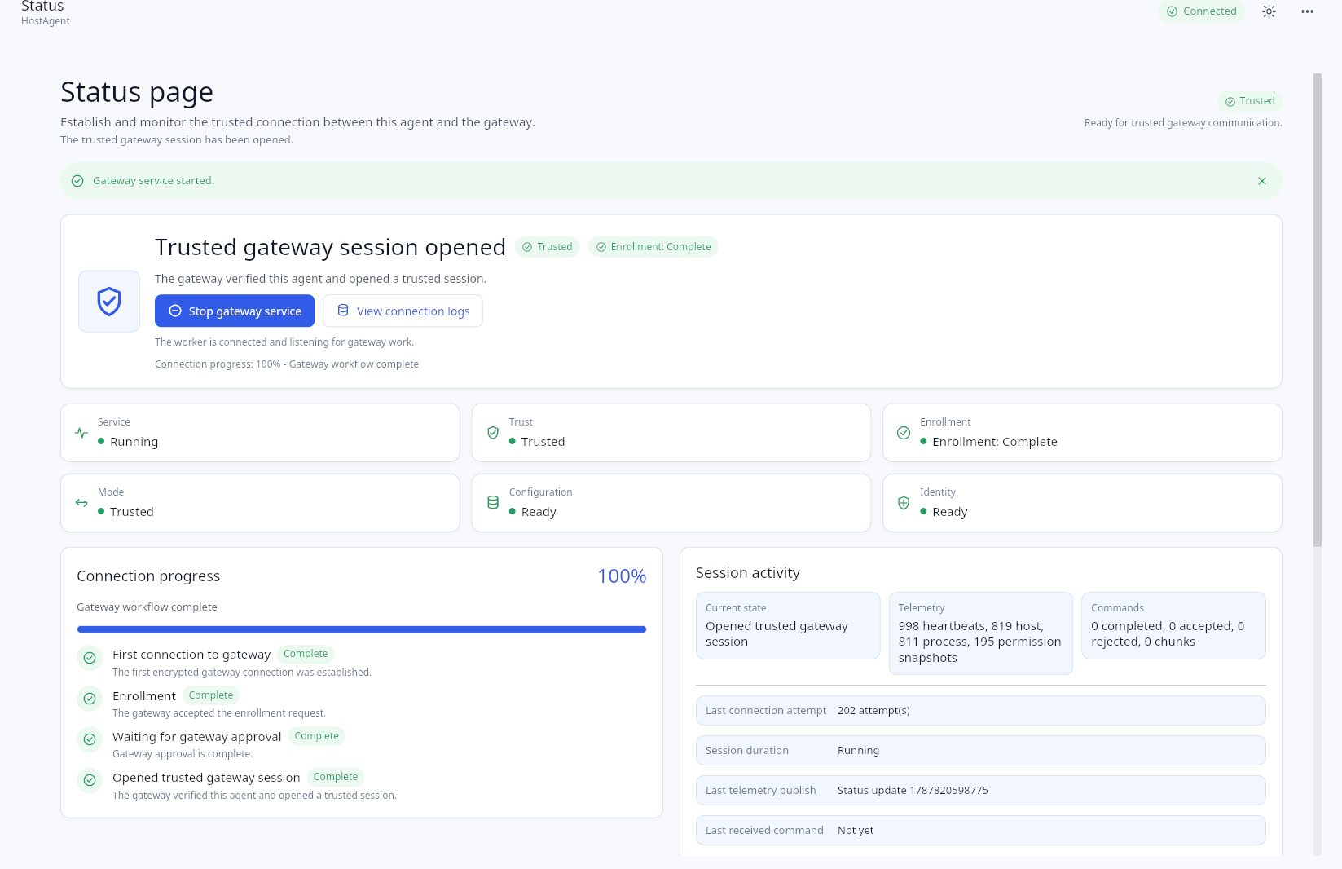Image resolution: width=1342 pixels, height=869 pixels.
Task: Click the Enrollment checkmark circle icon
Action: coord(904,433)
